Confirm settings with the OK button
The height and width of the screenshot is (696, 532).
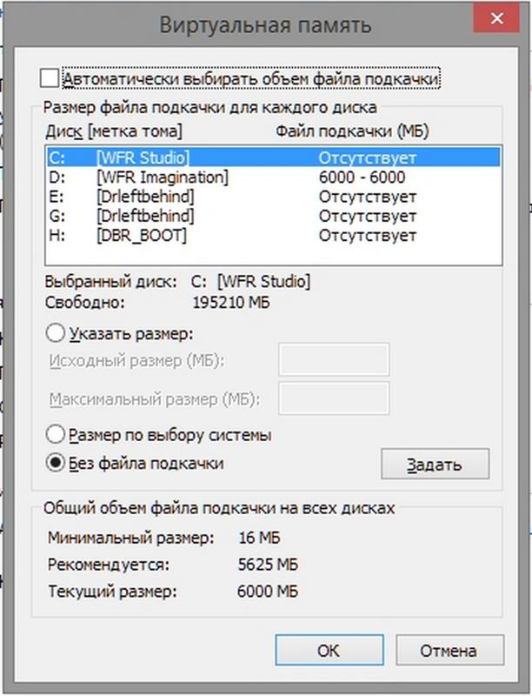pos(329,650)
